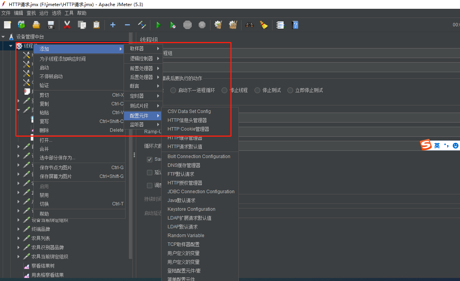Click the Sogou input method S logo
Screen dimensions: 460x281
pos(426,145)
